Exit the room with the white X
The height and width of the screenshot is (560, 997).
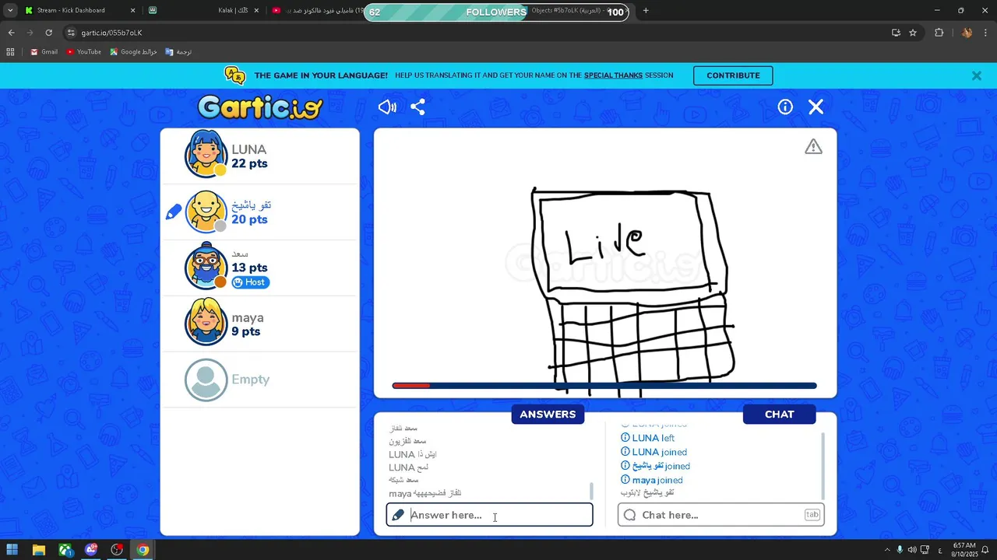pyautogui.click(x=816, y=107)
